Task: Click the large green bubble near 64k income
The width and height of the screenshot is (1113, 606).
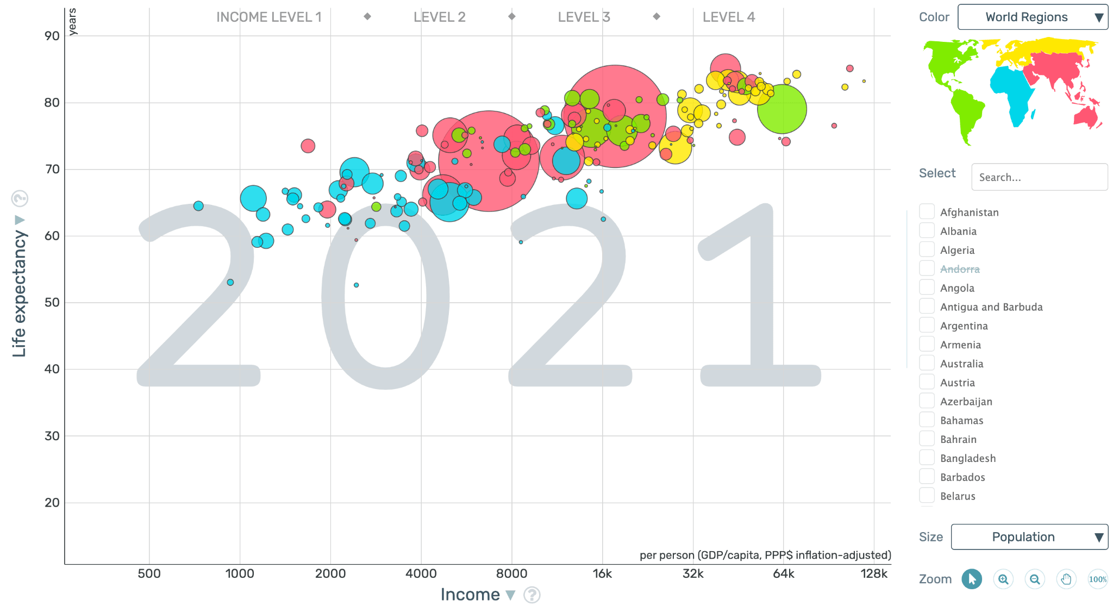Action: 782,109
